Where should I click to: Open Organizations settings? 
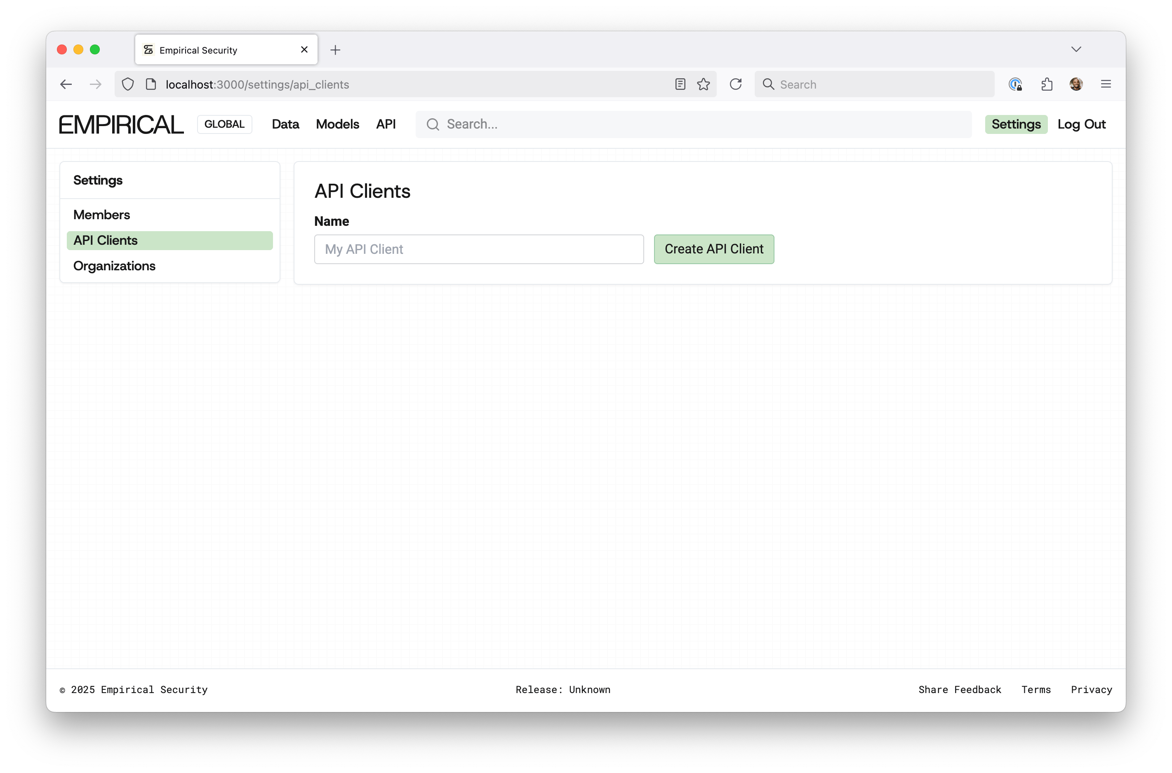pos(114,266)
